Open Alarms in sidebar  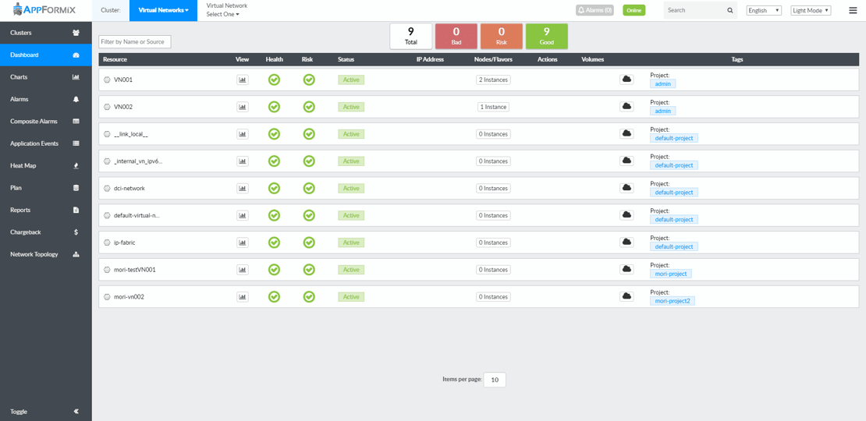46,99
